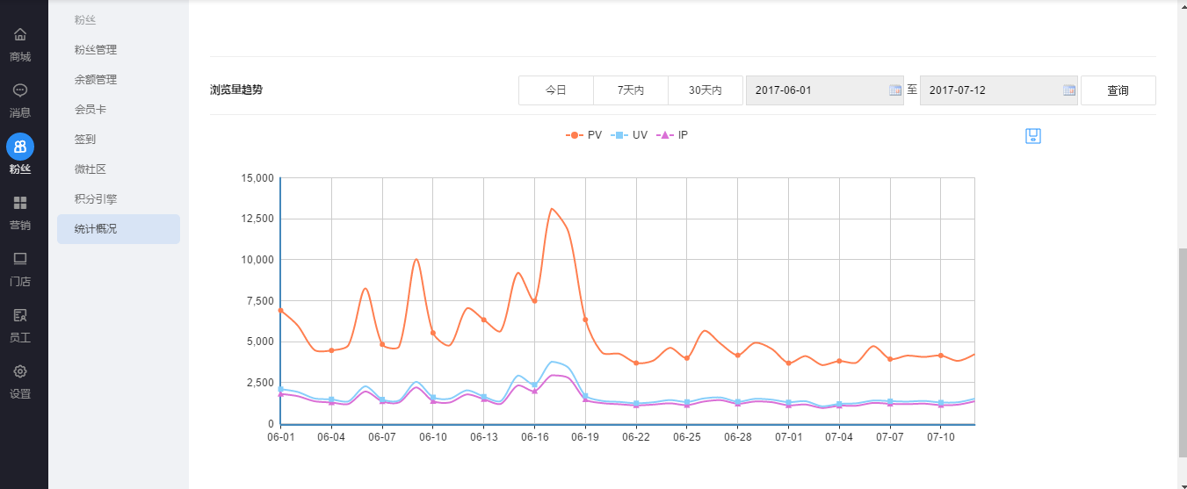The image size is (1187, 489).
Task: Toggle the PV series in chart legend
Action: tap(584, 135)
